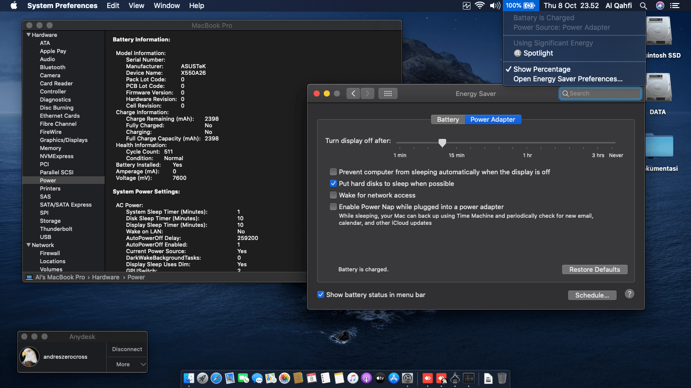Select USB in the Hardware list
This screenshot has width=691, height=388.
(46, 237)
